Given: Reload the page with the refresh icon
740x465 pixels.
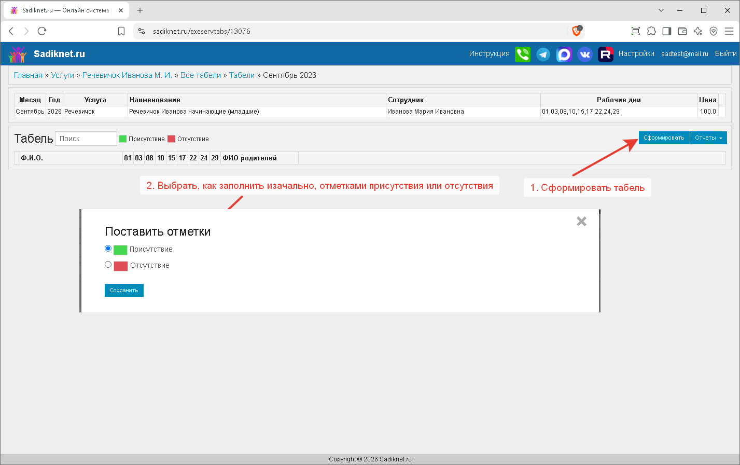Looking at the screenshot, I should pos(42,31).
